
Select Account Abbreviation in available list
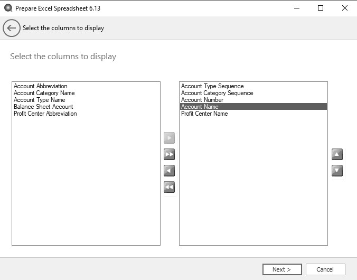41,86
